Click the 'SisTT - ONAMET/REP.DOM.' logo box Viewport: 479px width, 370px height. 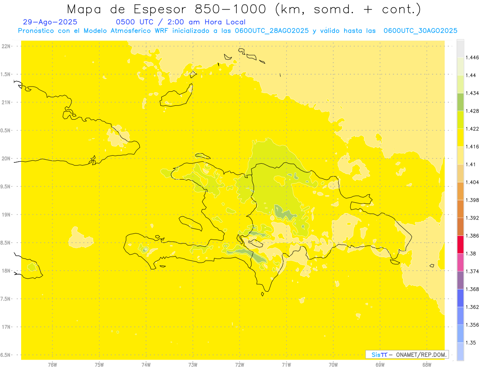point(407,354)
